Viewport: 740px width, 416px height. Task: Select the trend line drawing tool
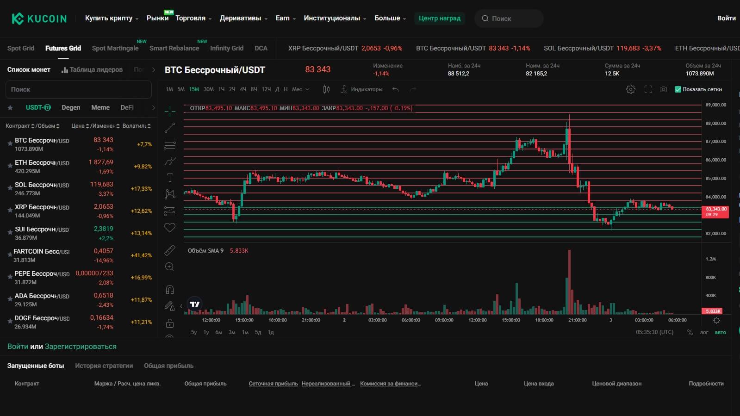[x=170, y=128]
